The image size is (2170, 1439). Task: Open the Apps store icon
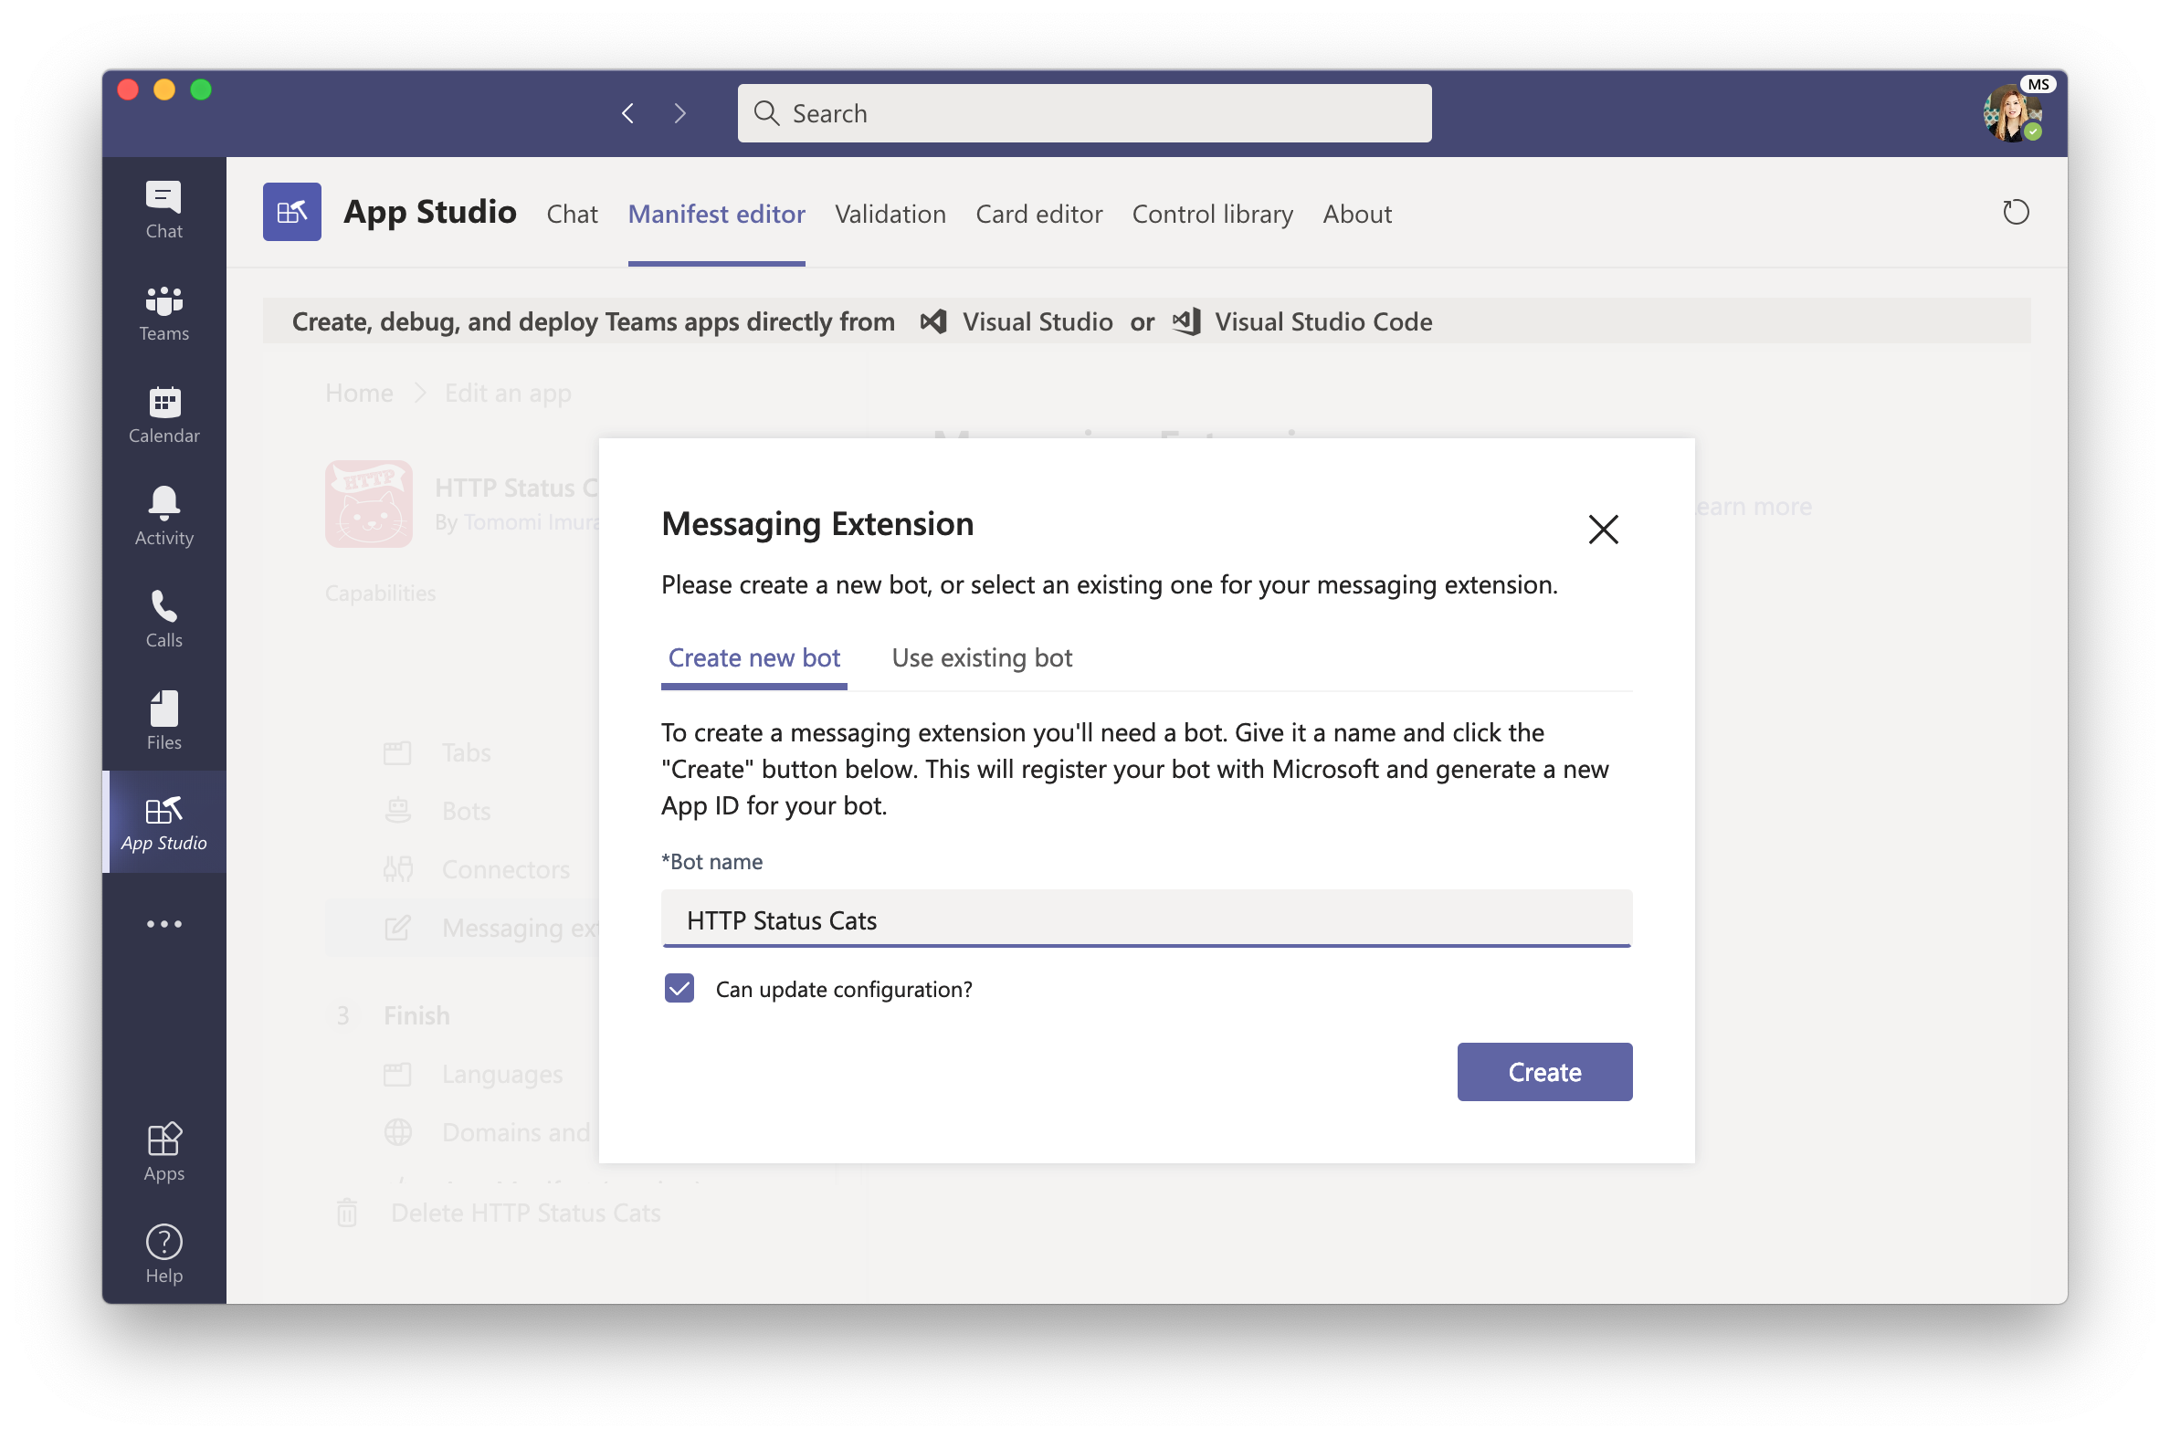click(163, 1150)
